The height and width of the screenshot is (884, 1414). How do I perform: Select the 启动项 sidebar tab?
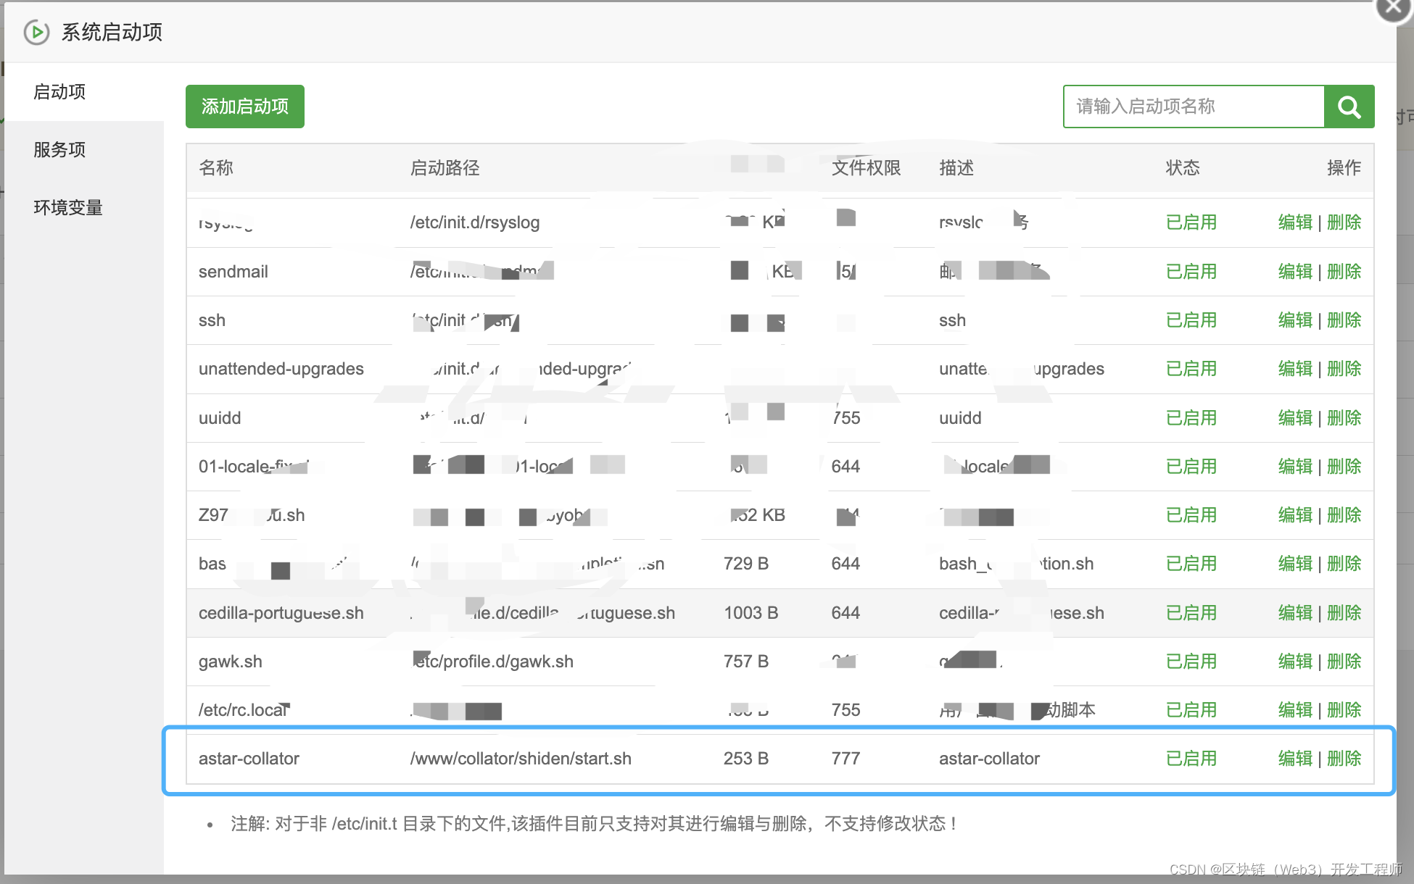[59, 92]
